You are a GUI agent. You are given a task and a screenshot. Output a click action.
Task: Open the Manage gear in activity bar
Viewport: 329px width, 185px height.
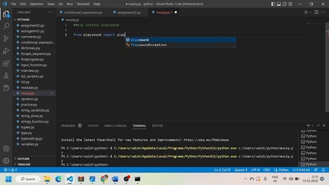pyautogui.click(x=6, y=161)
